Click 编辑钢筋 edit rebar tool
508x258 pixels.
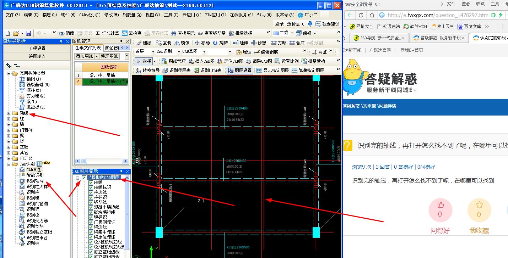(266, 52)
